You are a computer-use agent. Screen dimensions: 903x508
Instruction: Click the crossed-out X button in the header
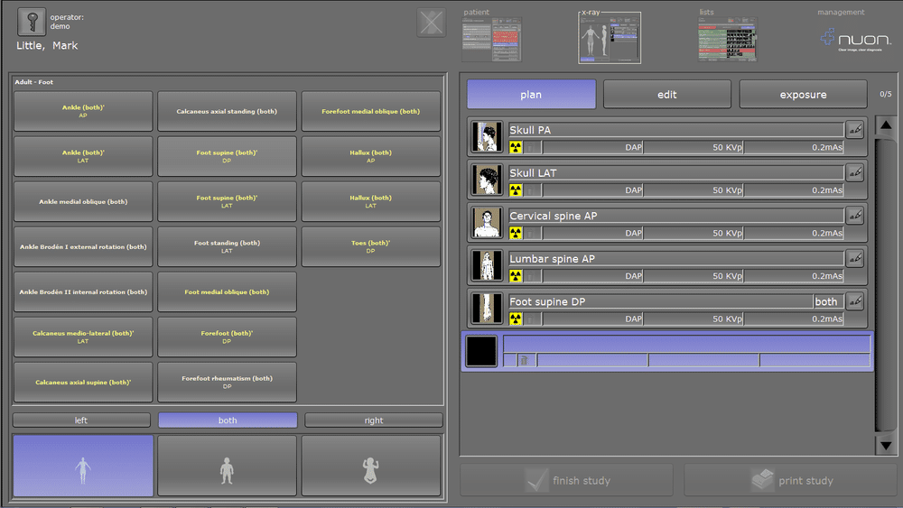click(432, 23)
